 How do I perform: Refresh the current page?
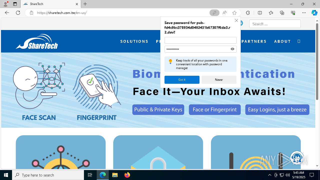pyautogui.click(x=18, y=13)
